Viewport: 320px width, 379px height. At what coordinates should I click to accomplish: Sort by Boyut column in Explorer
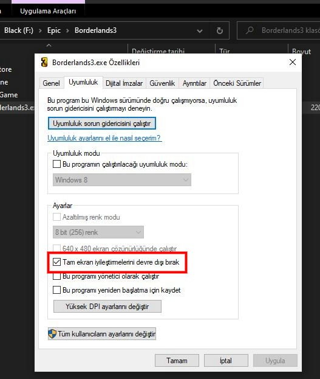(x=304, y=50)
